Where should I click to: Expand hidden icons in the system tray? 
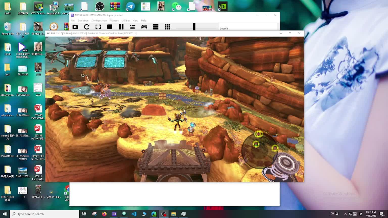[345, 214]
